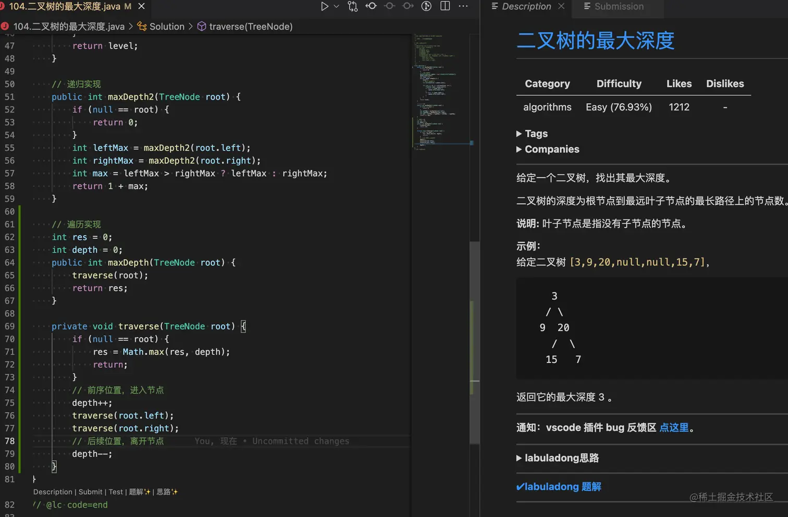Click the Difficulty column header
Screen dimensions: 788x517
(619, 84)
